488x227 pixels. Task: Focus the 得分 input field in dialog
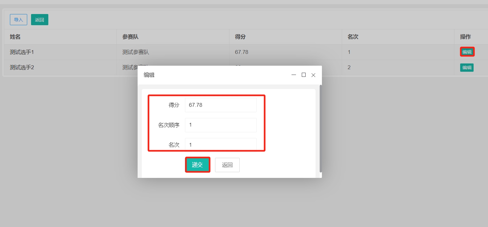(x=220, y=105)
